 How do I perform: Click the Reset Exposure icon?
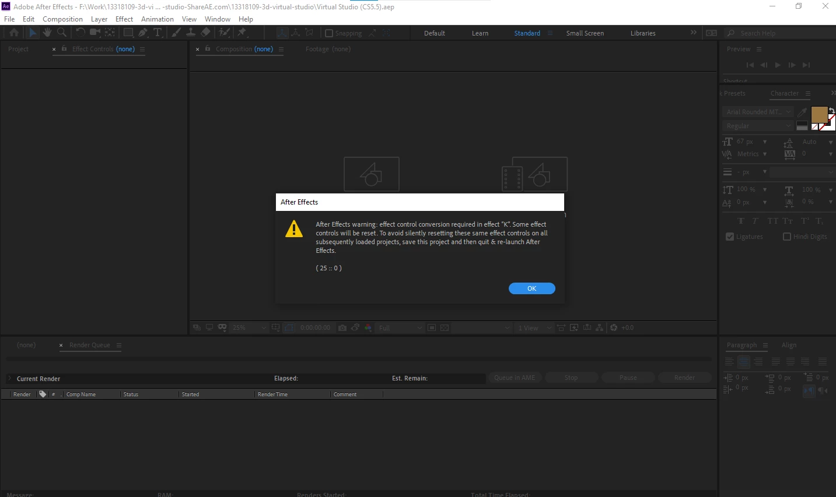[614, 328]
